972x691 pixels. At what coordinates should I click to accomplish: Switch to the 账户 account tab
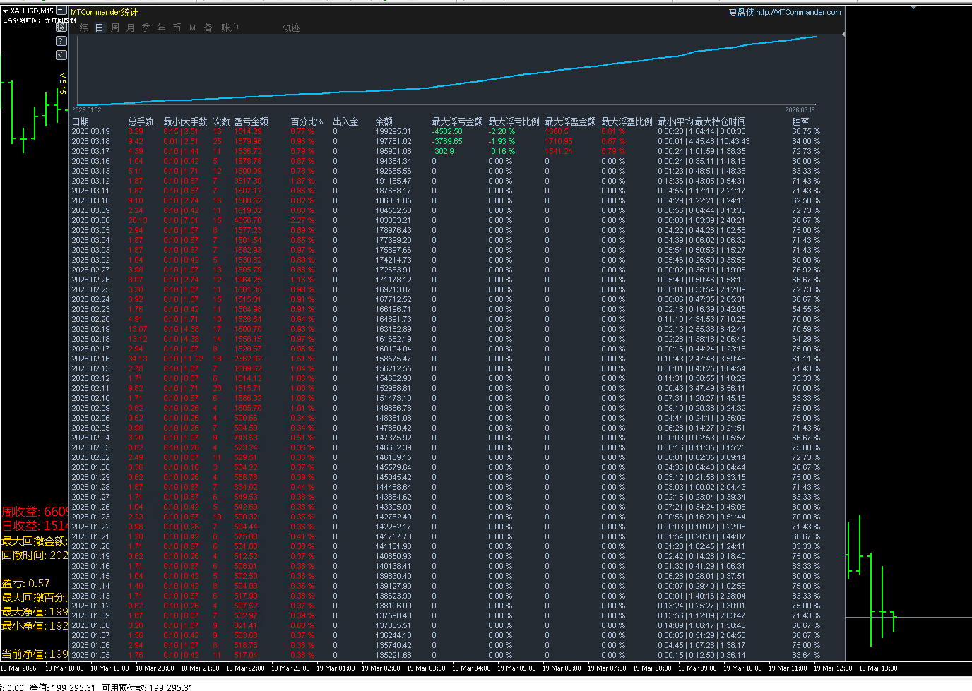[230, 28]
